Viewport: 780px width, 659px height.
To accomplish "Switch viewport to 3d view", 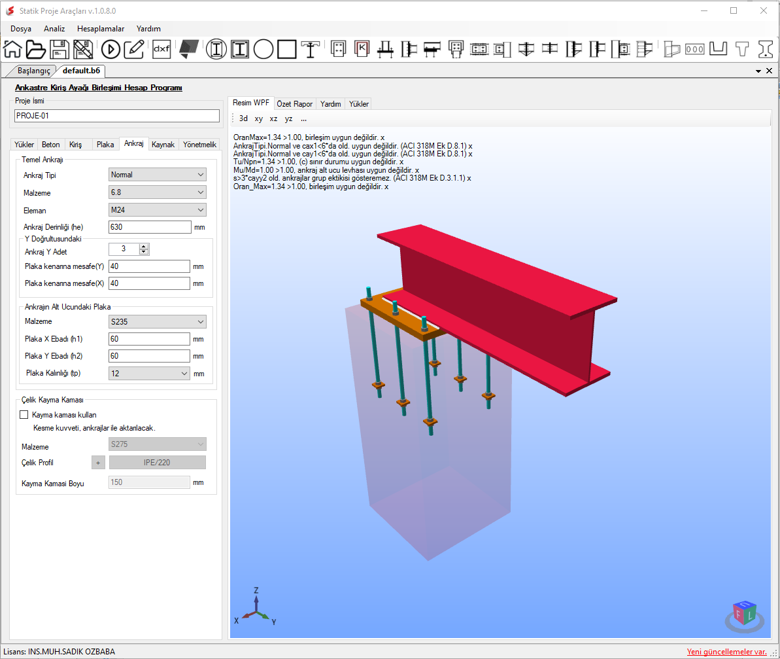I will tap(243, 118).
